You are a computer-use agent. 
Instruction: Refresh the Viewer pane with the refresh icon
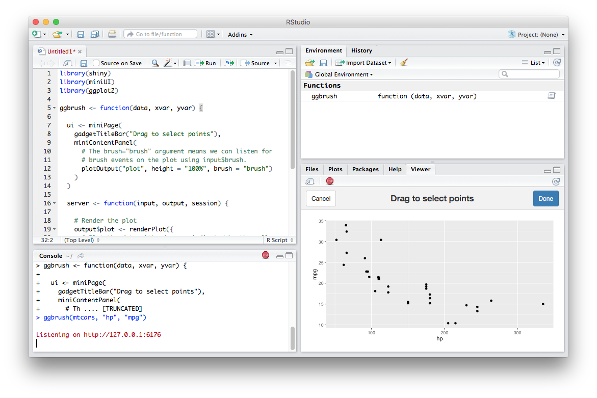point(556,181)
